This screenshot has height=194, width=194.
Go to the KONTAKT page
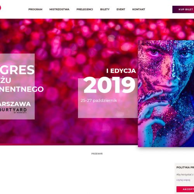[139, 9]
